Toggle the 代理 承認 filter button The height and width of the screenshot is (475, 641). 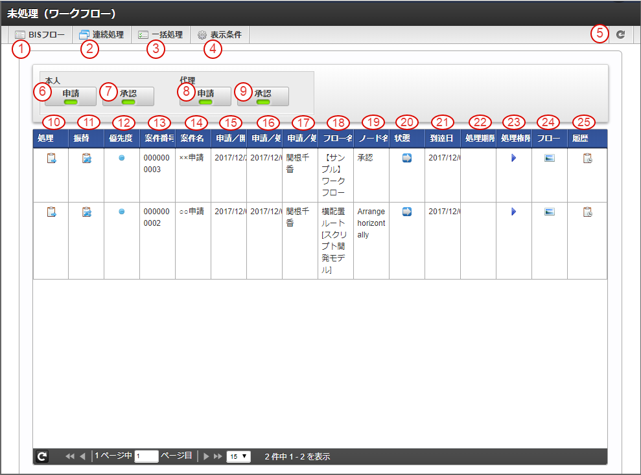[x=263, y=96]
